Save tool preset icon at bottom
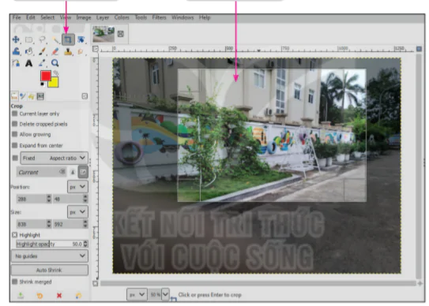The image size is (429, 306). [x=21, y=296]
